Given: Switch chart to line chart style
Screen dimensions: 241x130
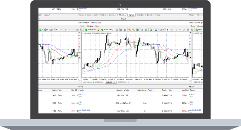Looking at the screenshot, I should coord(125,30).
